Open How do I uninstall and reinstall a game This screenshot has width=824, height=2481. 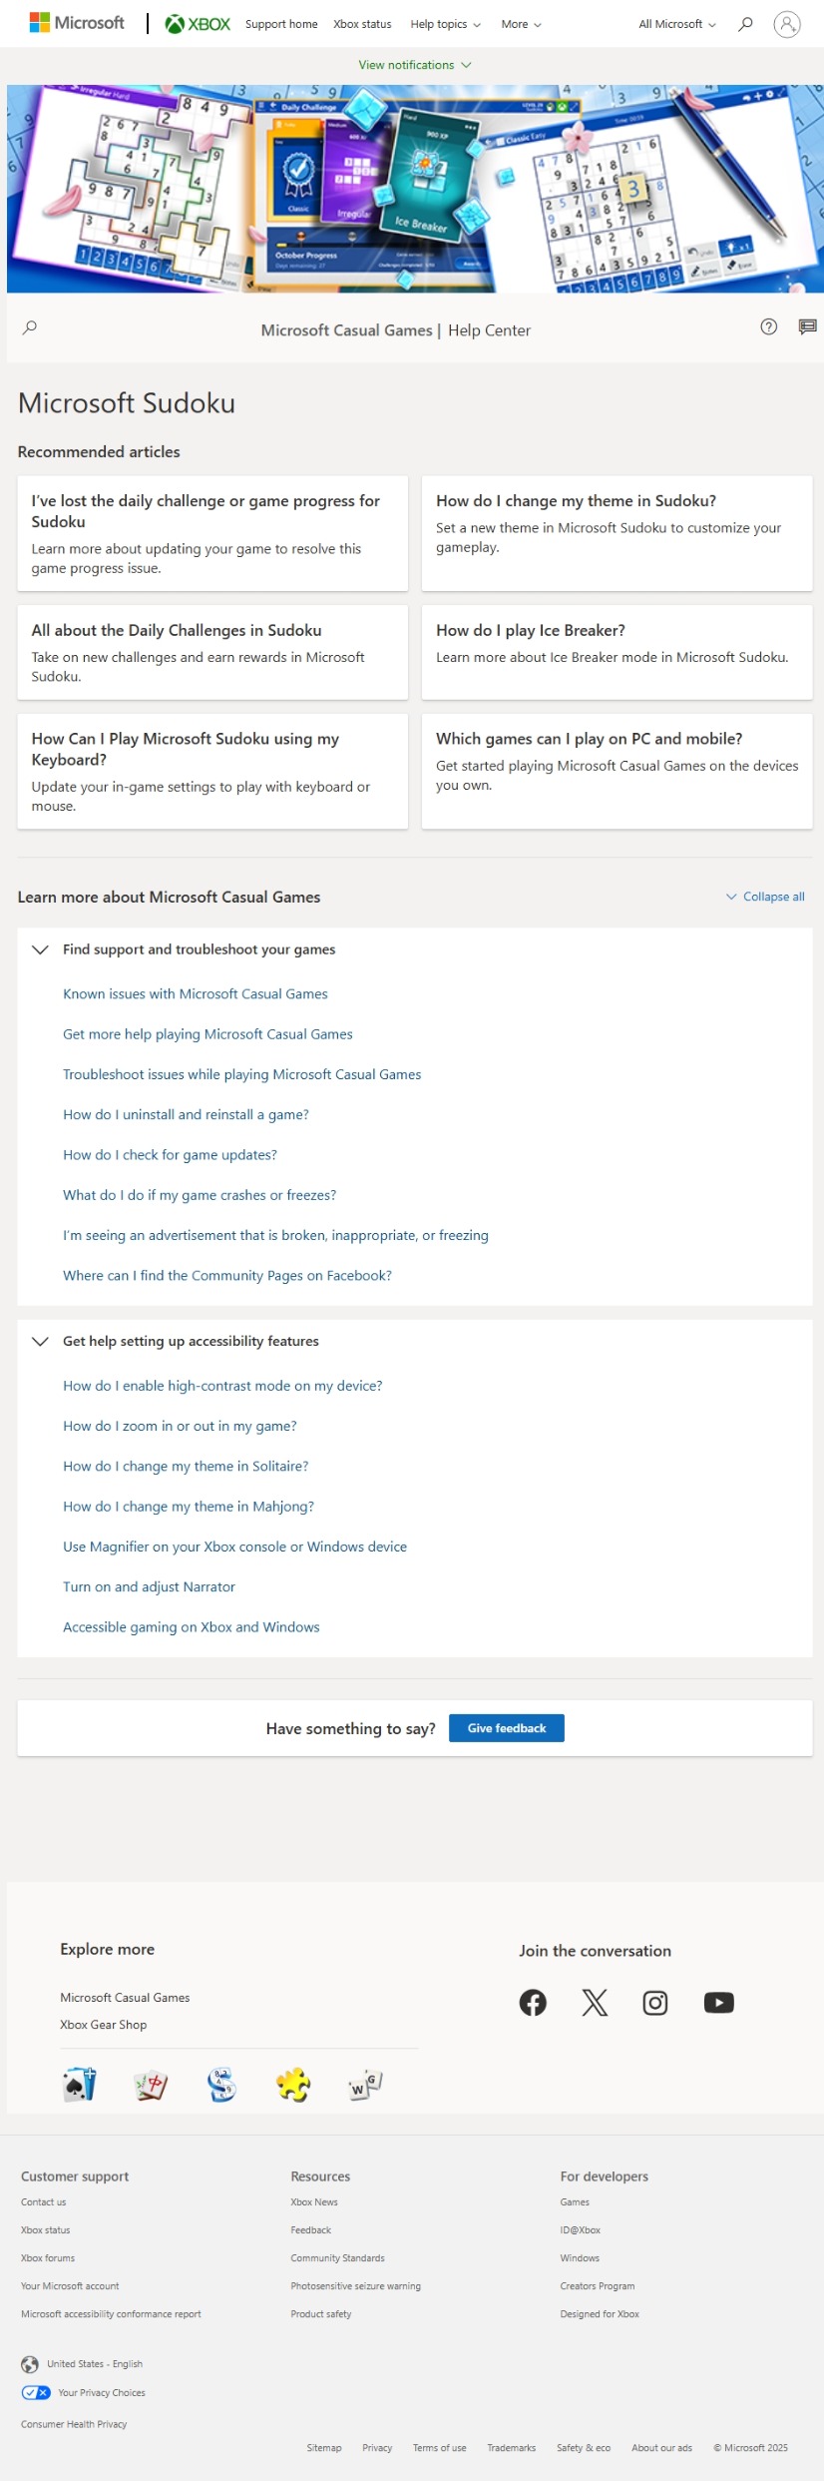click(x=186, y=1114)
